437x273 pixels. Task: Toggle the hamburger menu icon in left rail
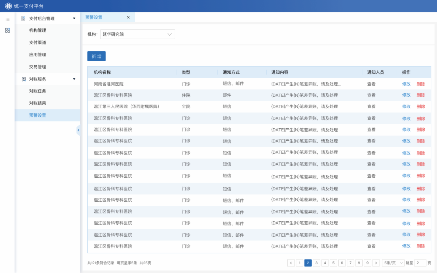[7, 19]
